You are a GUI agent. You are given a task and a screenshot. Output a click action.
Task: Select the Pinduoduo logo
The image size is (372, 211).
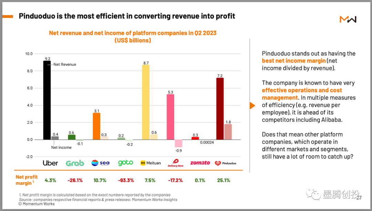point(226,163)
